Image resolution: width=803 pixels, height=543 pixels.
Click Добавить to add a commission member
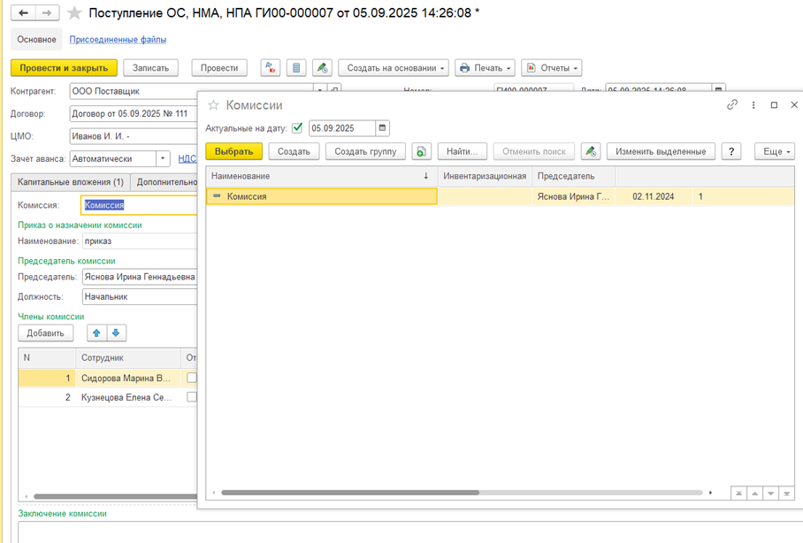coord(46,333)
